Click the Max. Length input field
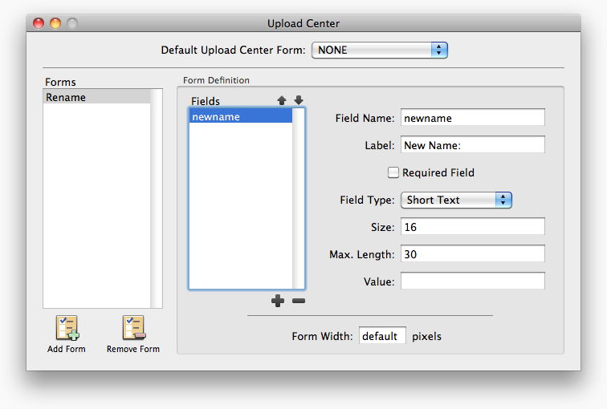 pos(472,254)
